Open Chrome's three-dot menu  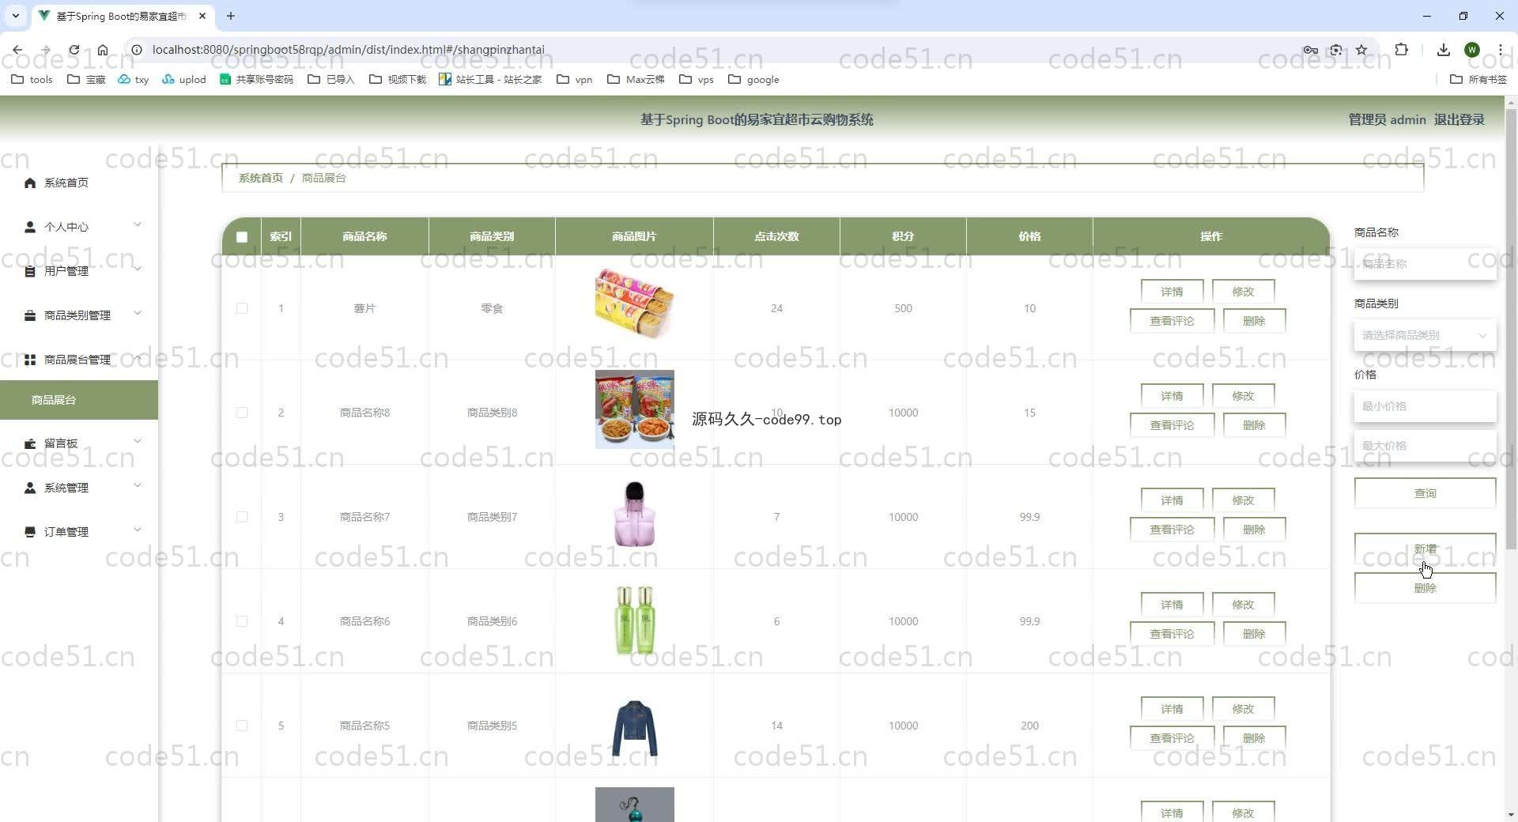click(1500, 50)
